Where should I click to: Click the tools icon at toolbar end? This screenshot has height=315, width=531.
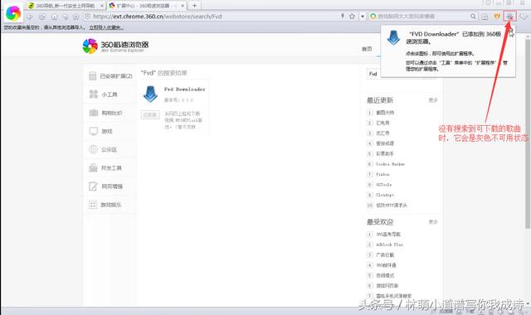(524, 17)
